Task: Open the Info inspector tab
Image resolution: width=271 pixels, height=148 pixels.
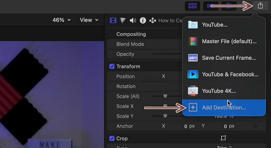Action: click(x=143, y=20)
